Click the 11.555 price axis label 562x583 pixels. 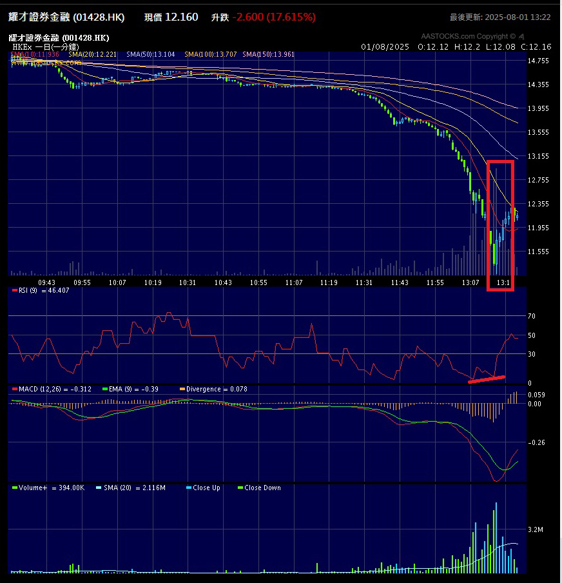(538, 252)
